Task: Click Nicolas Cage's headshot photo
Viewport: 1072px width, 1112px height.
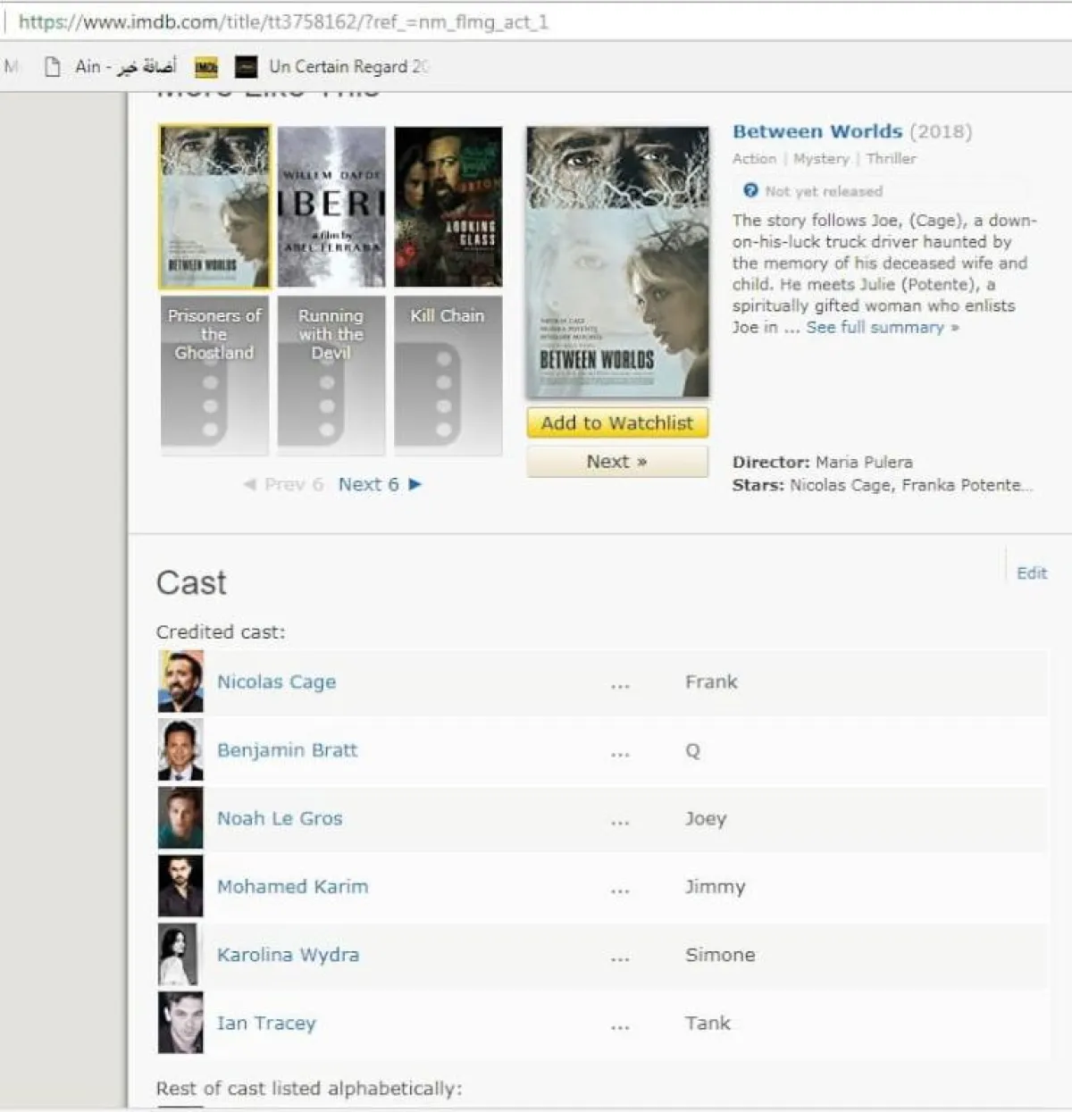Action: click(x=180, y=681)
